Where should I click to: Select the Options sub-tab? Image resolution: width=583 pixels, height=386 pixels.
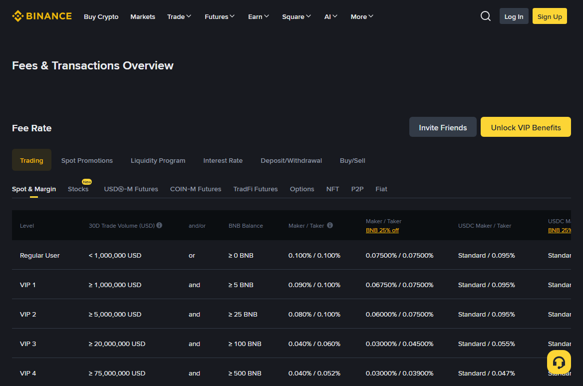click(302, 189)
